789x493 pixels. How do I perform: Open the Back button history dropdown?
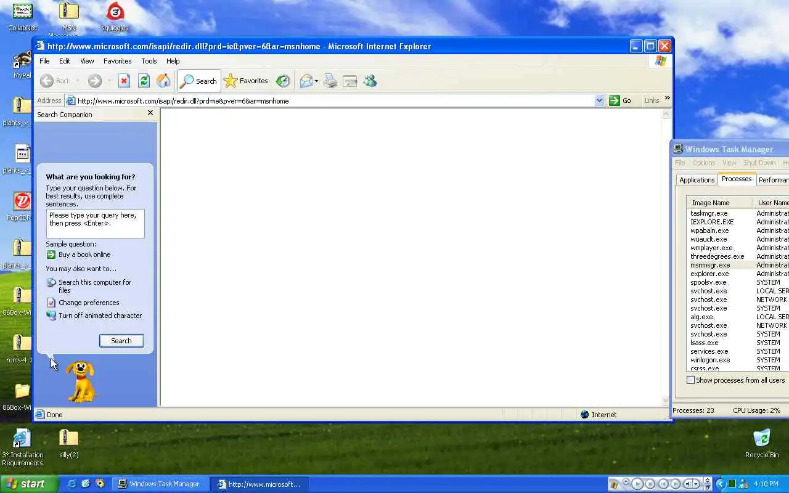[78, 81]
